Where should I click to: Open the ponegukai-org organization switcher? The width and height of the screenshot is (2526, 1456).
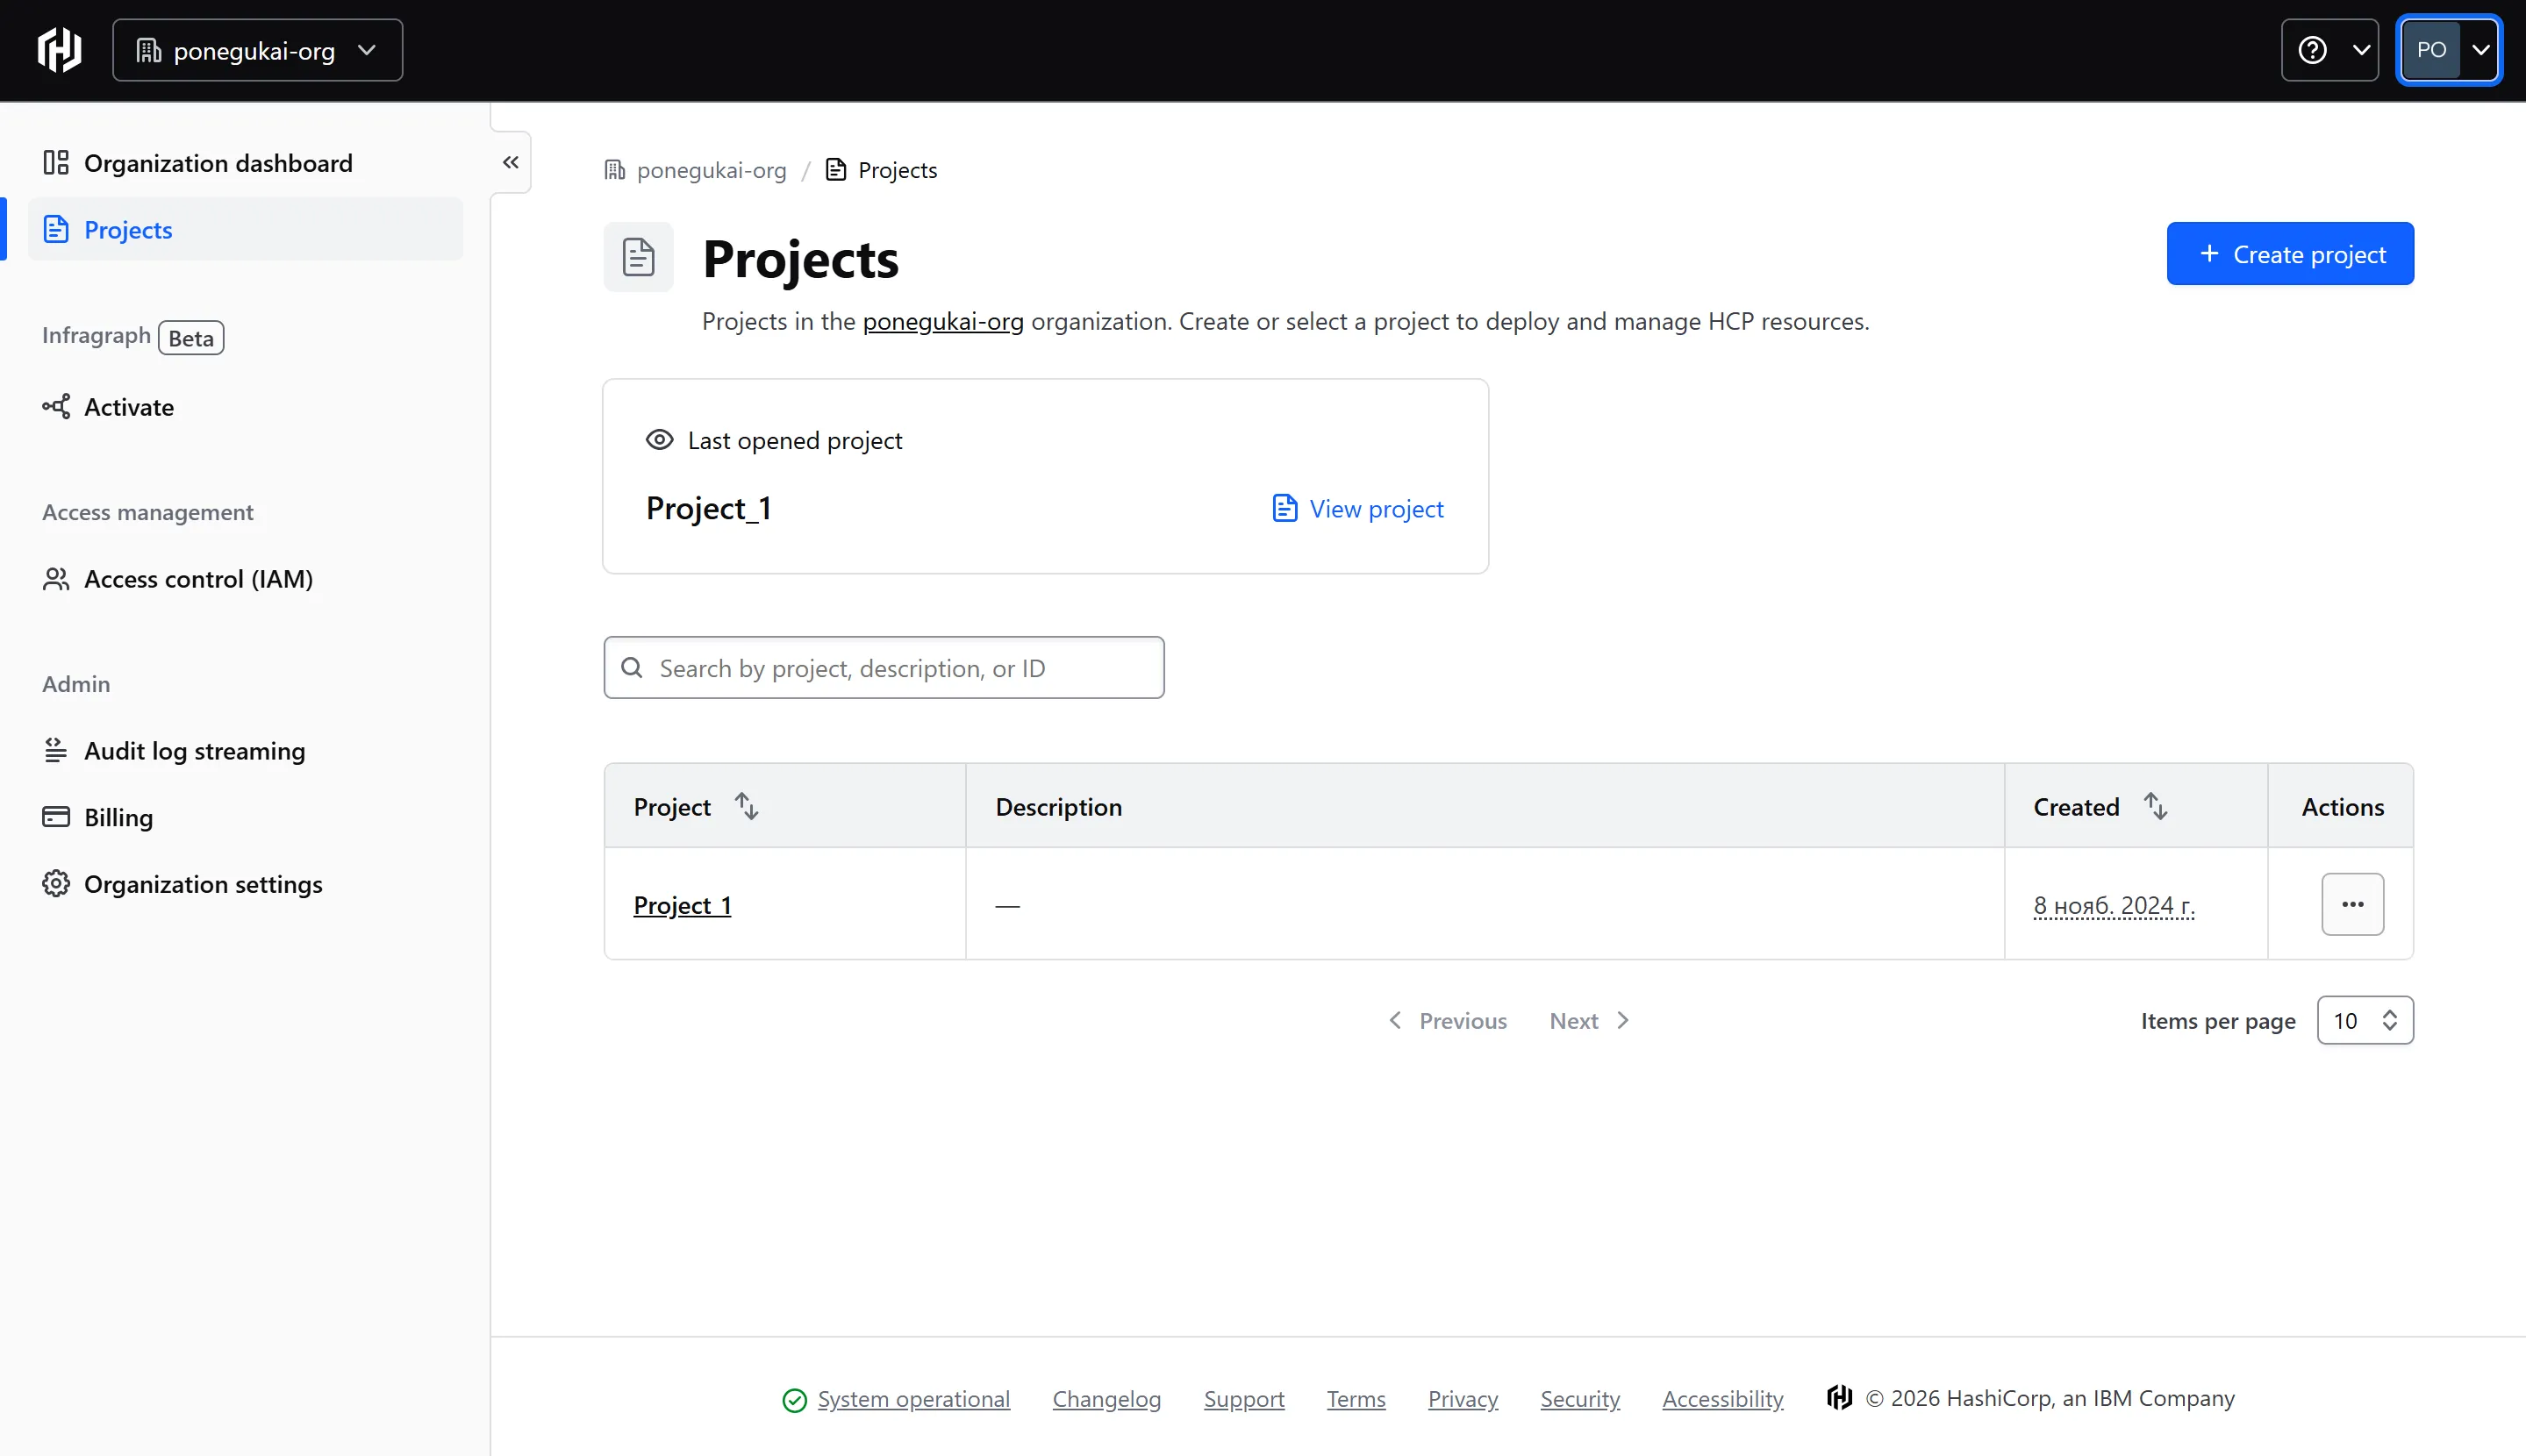(257, 50)
